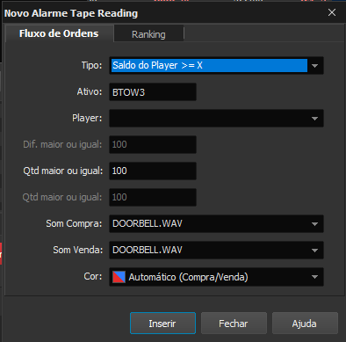Viewport: 346px width, 342px height.
Task: Click the enabled Qtd maior ou igual field
Action: point(153,171)
